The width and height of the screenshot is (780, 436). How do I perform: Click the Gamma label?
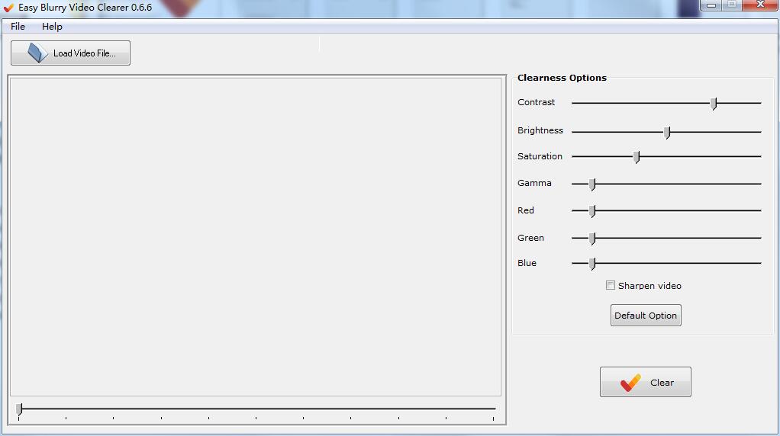(x=534, y=183)
